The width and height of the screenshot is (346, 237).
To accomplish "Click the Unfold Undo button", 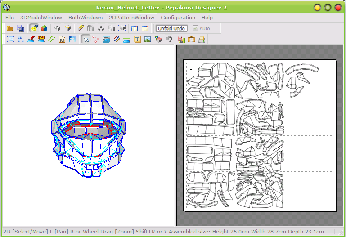I will click(171, 28).
